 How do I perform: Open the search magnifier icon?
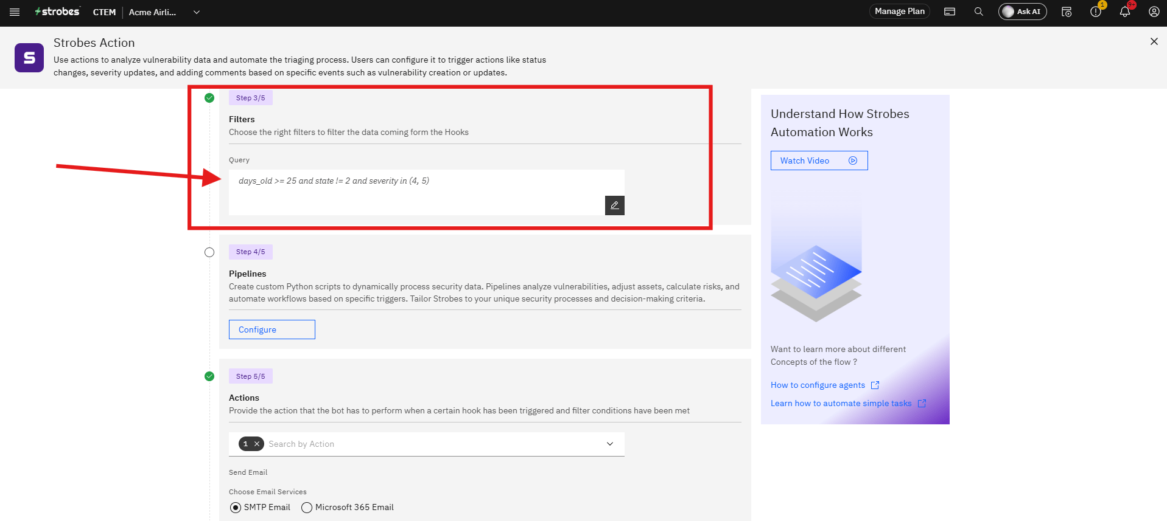979,12
